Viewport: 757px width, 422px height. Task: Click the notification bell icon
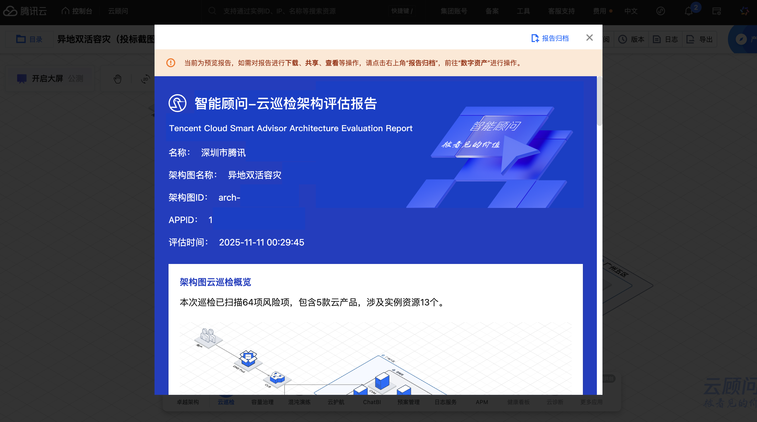pos(688,11)
